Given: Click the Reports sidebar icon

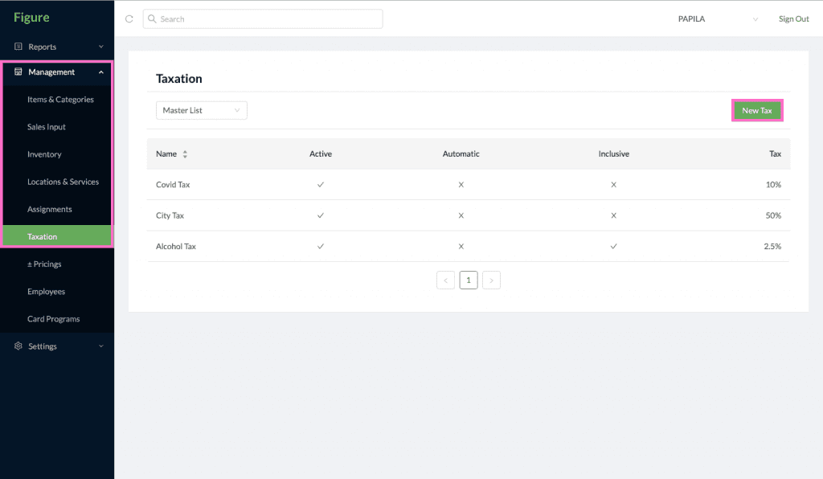Looking at the screenshot, I should tap(18, 47).
